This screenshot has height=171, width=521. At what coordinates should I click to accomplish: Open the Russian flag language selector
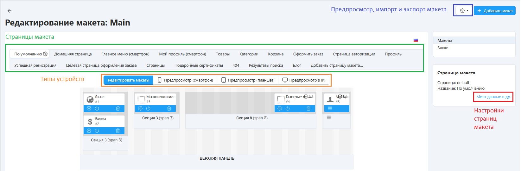click(x=416, y=40)
